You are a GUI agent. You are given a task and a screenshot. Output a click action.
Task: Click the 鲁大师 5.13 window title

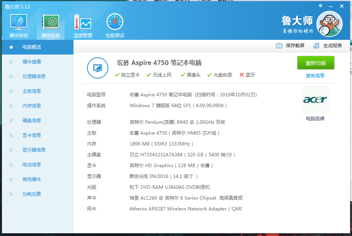coord(17,7)
